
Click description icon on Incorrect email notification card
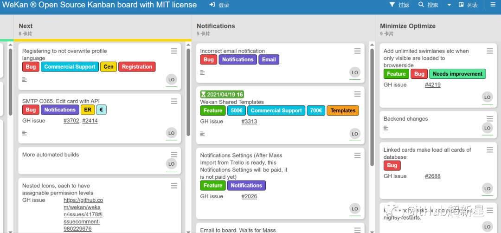point(202,72)
